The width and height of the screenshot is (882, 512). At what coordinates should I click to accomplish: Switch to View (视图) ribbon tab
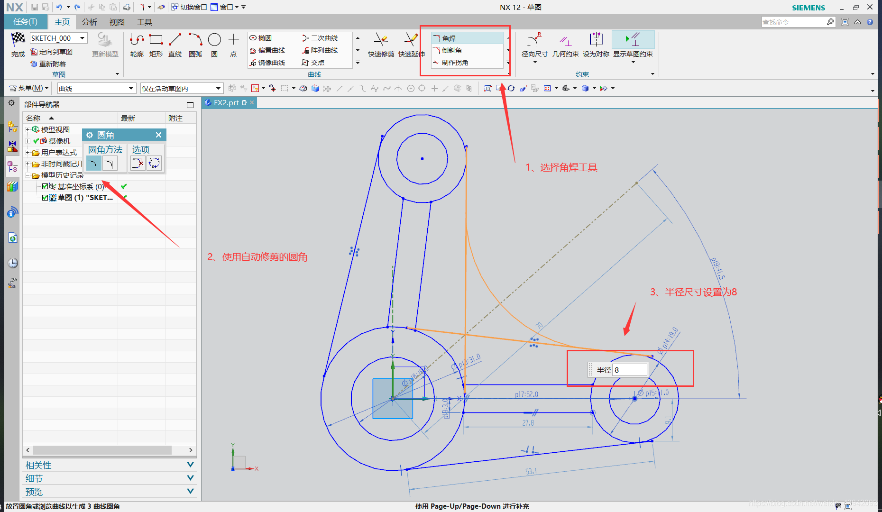[117, 22]
